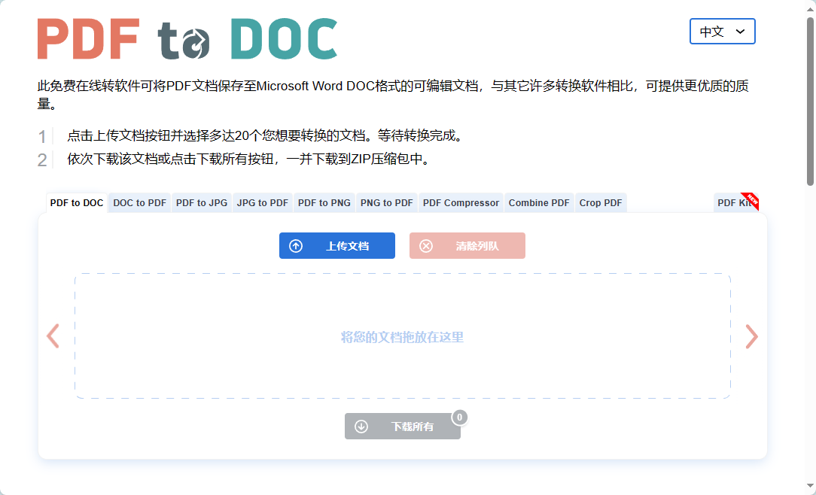Image resolution: width=816 pixels, height=495 pixels.
Task: Click the download counter badge showing 0
Action: click(x=459, y=416)
